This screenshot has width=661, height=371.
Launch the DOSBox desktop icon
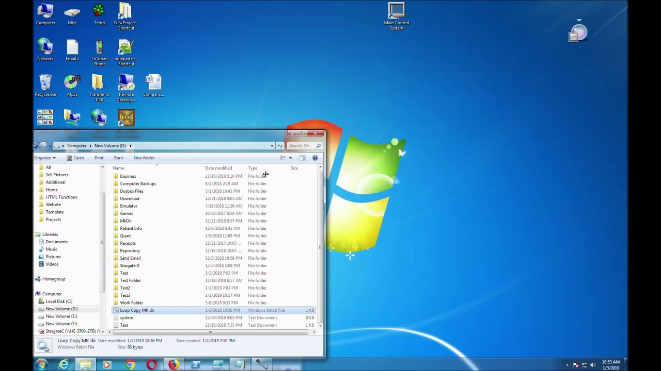(x=126, y=119)
